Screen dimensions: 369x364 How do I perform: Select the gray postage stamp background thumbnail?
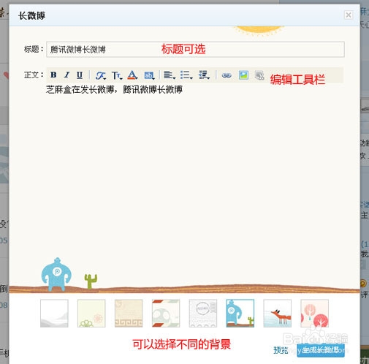pos(203,314)
